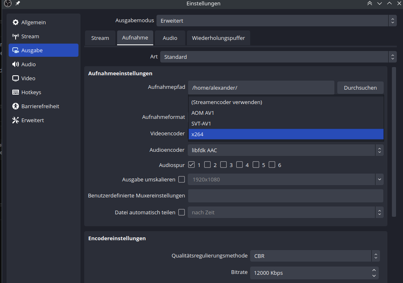Click the keep-above double chevron icon
The height and width of the screenshot is (283, 403).
coord(370,3)
